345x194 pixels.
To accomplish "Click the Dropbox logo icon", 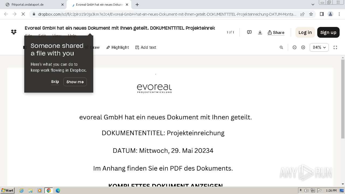I will pos(14,32).
